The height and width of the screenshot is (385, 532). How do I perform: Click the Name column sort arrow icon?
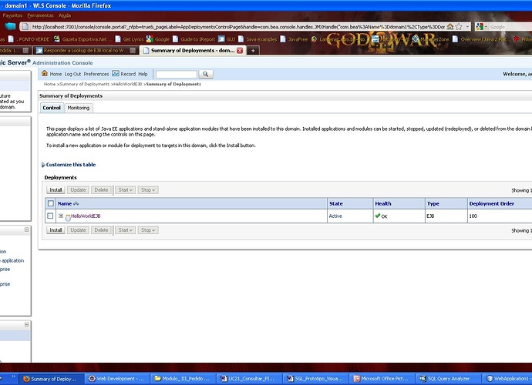[76, 203]
